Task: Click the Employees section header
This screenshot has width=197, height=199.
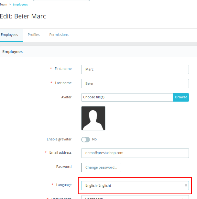Action: pos(12,52)
